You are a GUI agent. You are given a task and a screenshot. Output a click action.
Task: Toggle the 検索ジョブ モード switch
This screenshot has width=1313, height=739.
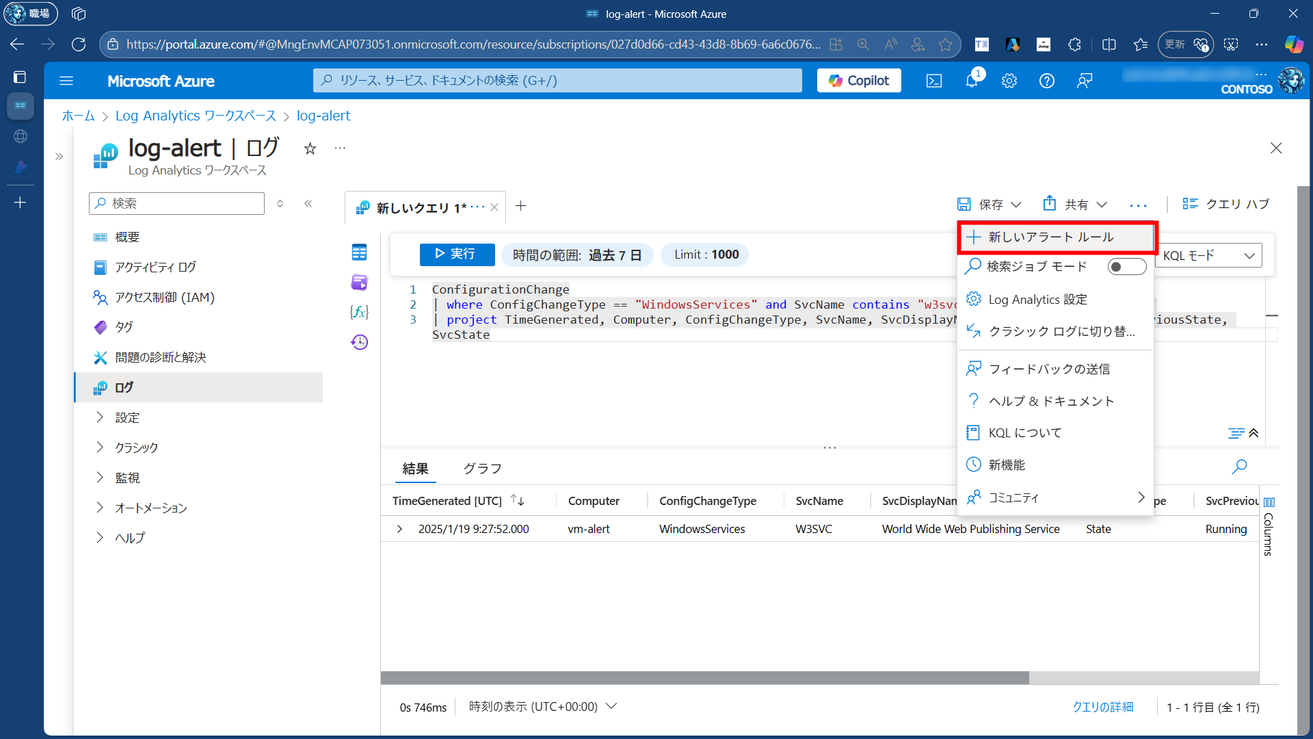click(1126, 267)
